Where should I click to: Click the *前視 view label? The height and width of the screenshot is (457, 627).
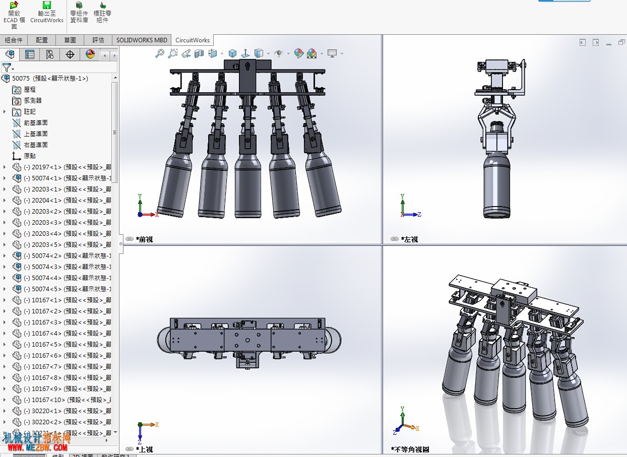tap(144, 239)
